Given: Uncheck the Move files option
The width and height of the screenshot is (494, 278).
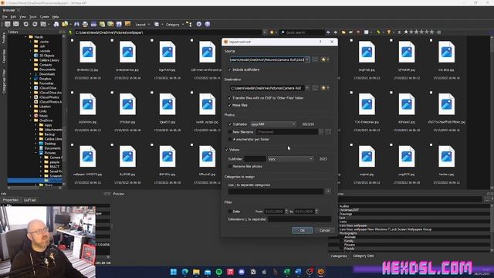Looking at the screenshot, I should (230, 105).
